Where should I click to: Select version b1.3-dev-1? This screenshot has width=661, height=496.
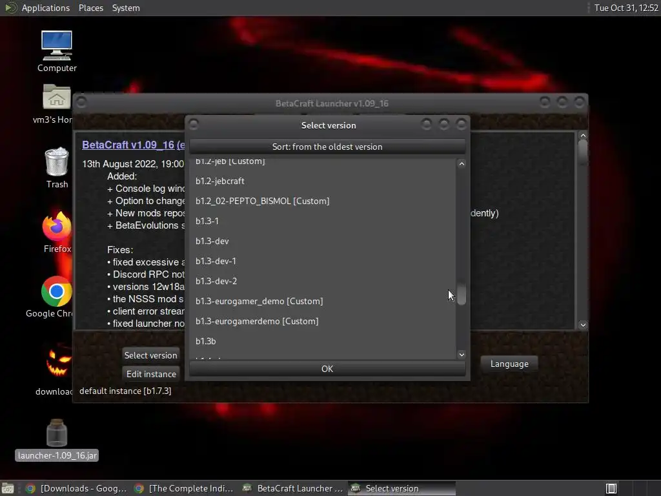pyautogui.click(x=323, y=261)
